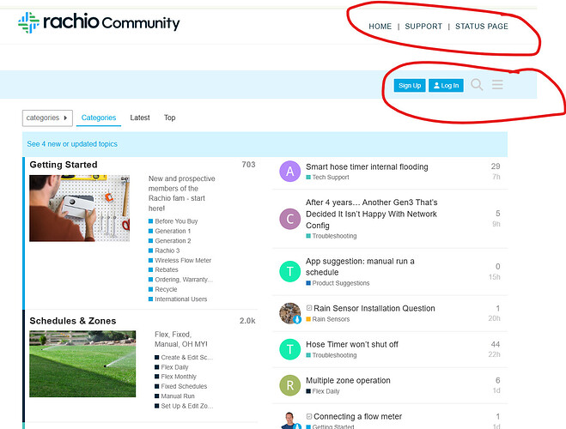Click the Sign Up button
This screenshot has height=429, width=566.
(x=410, y=86)
